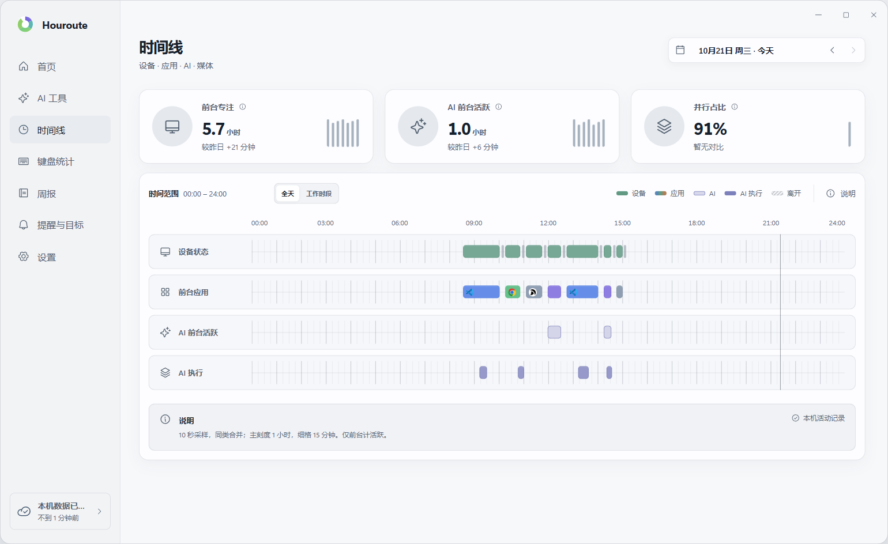The image size is (888, 544).
Task: Click info icon beside 前台专注
Action: pos(243,107)
